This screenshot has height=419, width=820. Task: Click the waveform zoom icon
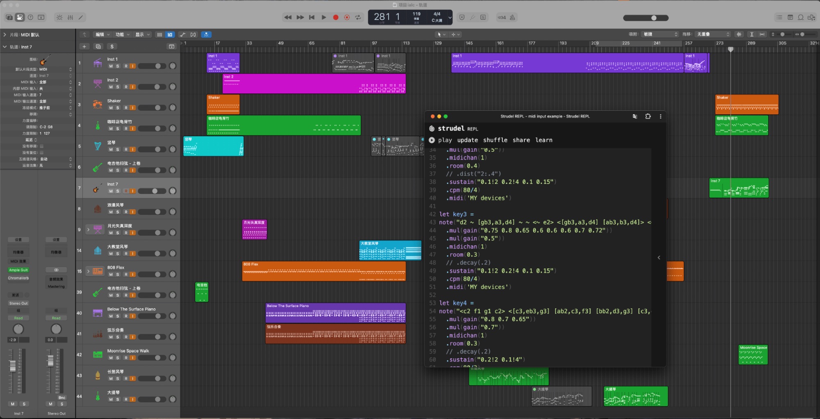(739, 34)
